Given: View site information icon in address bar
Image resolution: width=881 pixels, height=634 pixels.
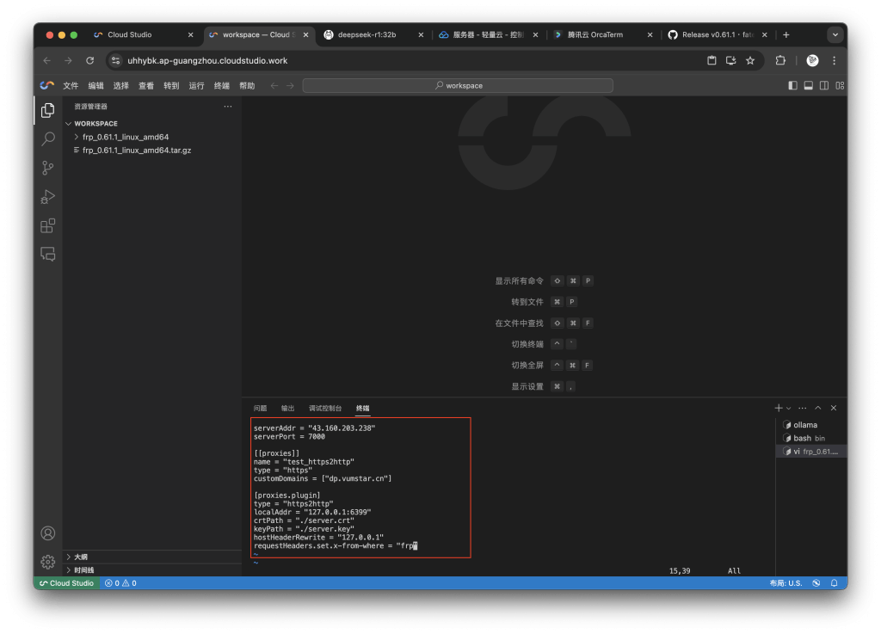Looking at the screenshot, I should click(116, 61).
